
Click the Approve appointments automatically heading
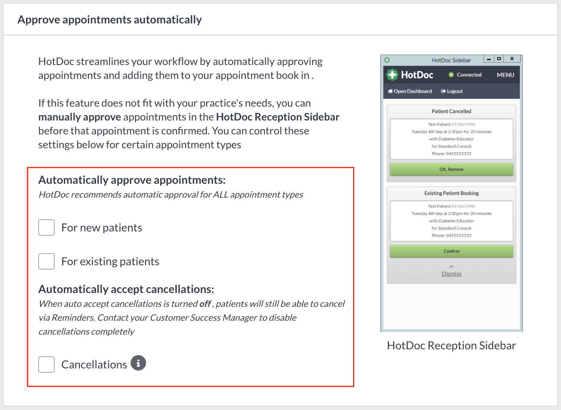[110, 20]
